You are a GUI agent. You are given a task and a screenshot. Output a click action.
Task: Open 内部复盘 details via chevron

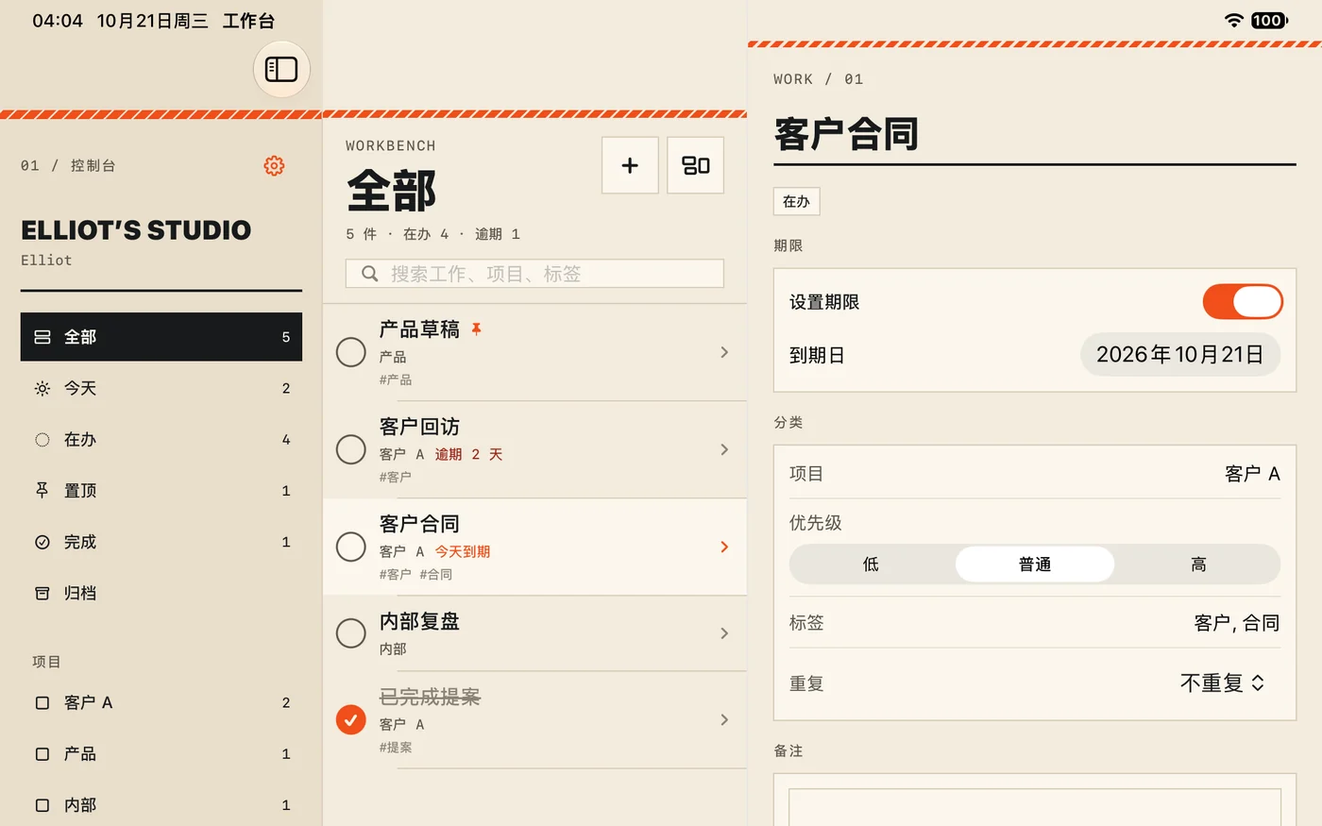click(x=724, y=632)
